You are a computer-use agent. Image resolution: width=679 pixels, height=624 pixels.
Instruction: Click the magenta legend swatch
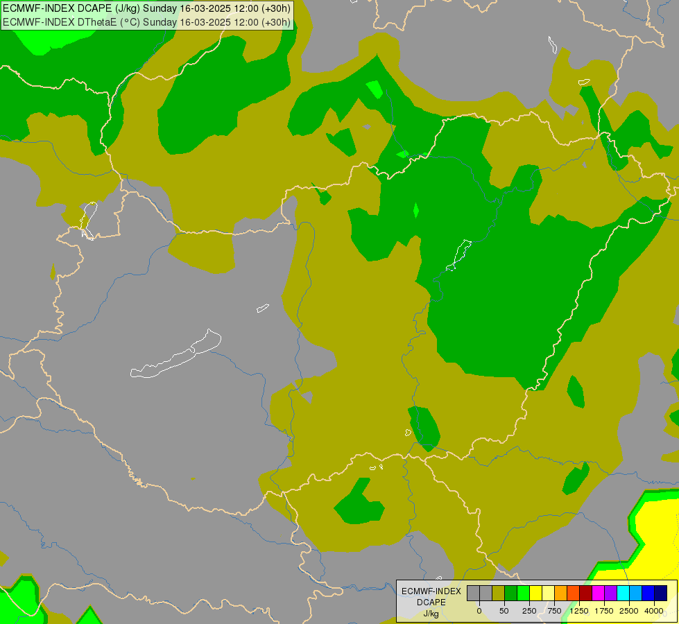598,593
